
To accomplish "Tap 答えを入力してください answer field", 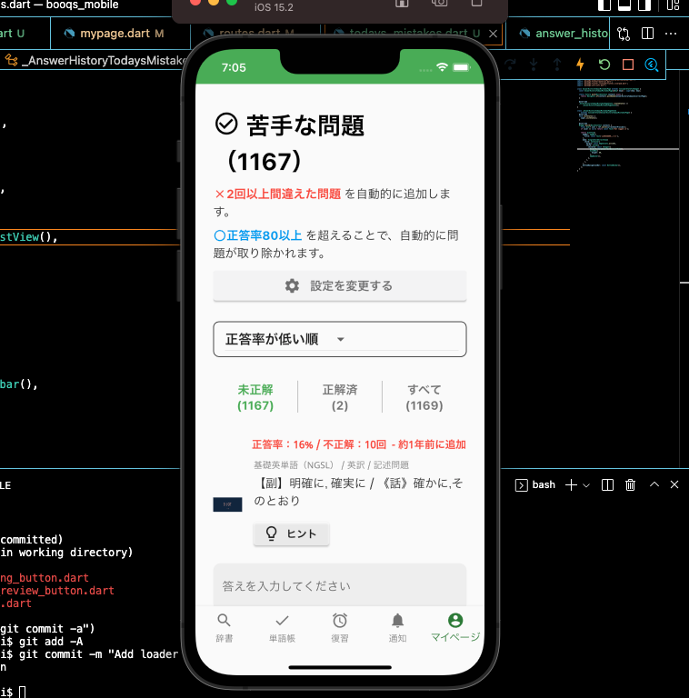I will (340, 585).
